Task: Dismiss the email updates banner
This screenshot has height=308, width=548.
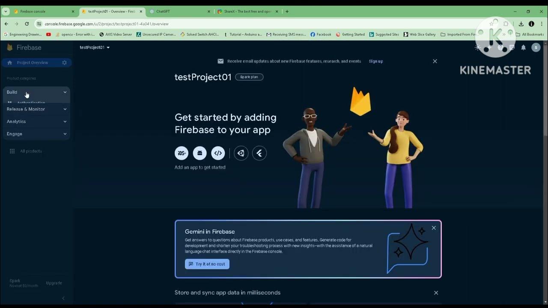Action: 435,61
